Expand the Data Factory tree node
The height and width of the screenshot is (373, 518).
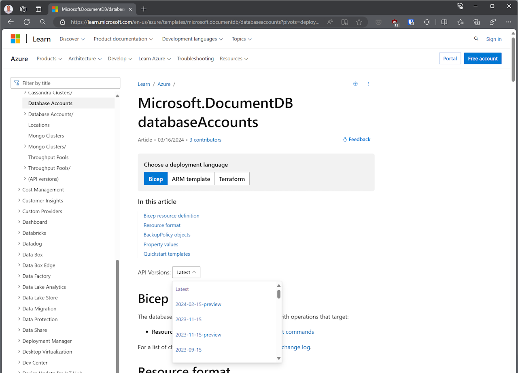coord(19,276)
